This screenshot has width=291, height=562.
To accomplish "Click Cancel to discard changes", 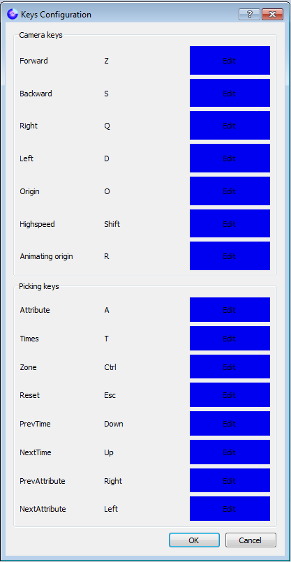I will tap(251, 540).
